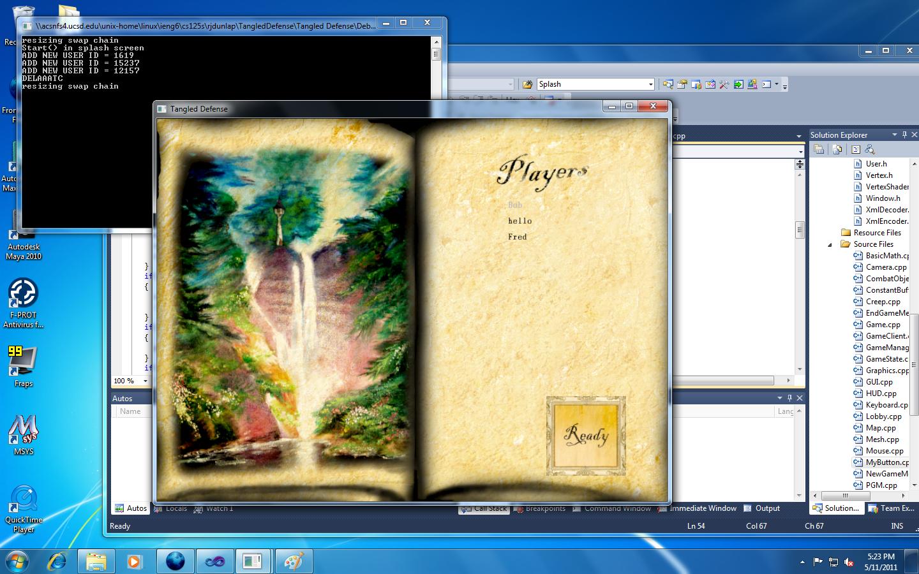Show hidden tray icons arrow
Viewport: 919px width, 574px height.
[802, 562]
